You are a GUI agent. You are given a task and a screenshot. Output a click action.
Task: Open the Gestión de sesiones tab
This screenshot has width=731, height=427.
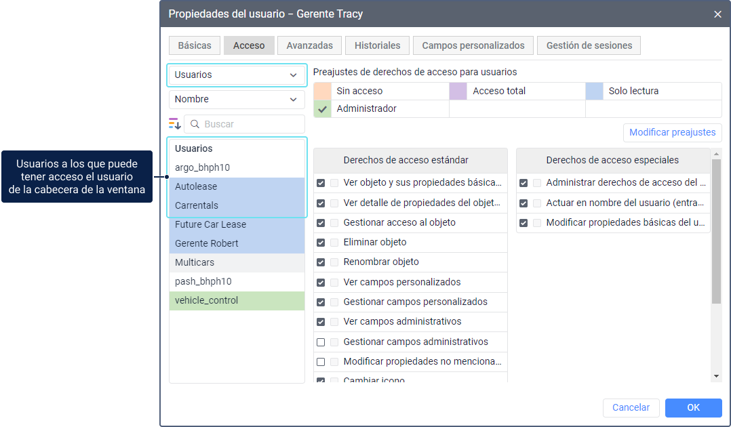(x=589, y=45)
